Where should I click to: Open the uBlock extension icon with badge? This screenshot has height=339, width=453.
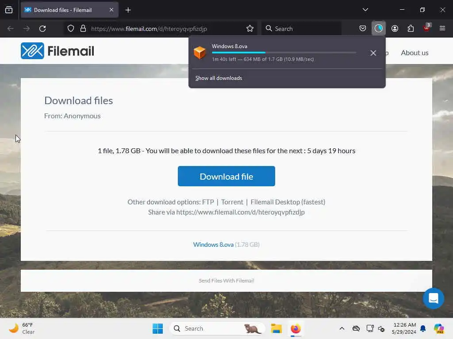tap(427, 28)
